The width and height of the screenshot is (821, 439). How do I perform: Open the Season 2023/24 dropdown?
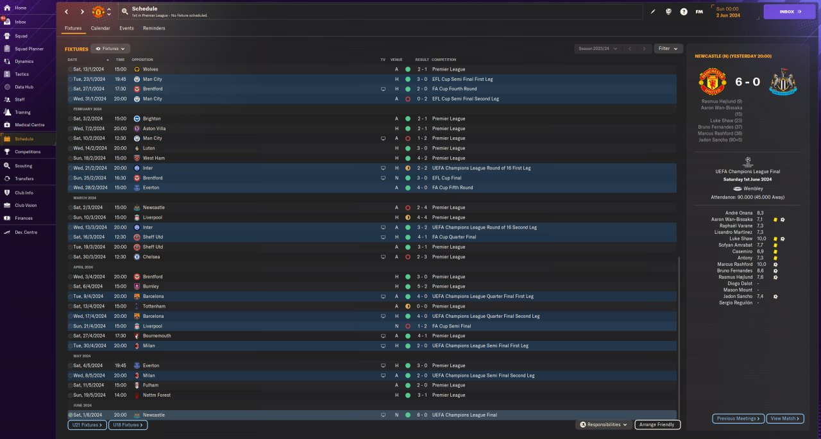click(598, 49)
